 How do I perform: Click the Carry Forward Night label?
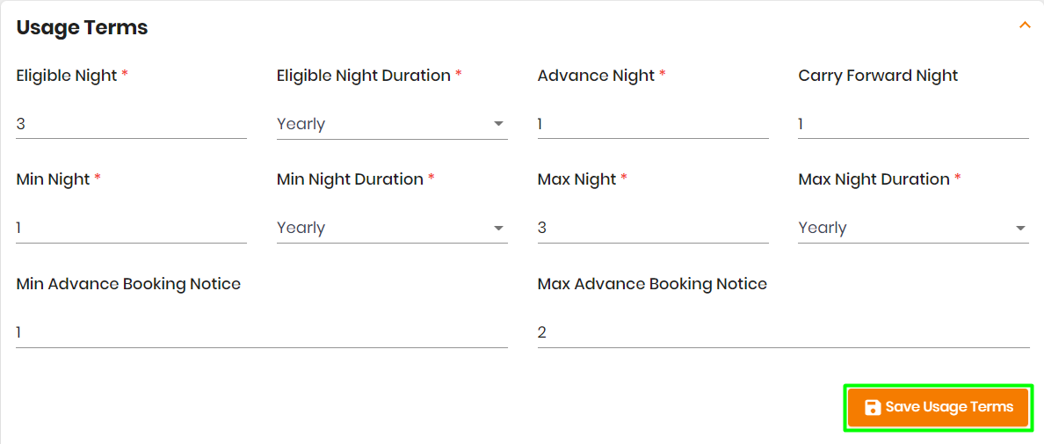(x=878, y=76)
